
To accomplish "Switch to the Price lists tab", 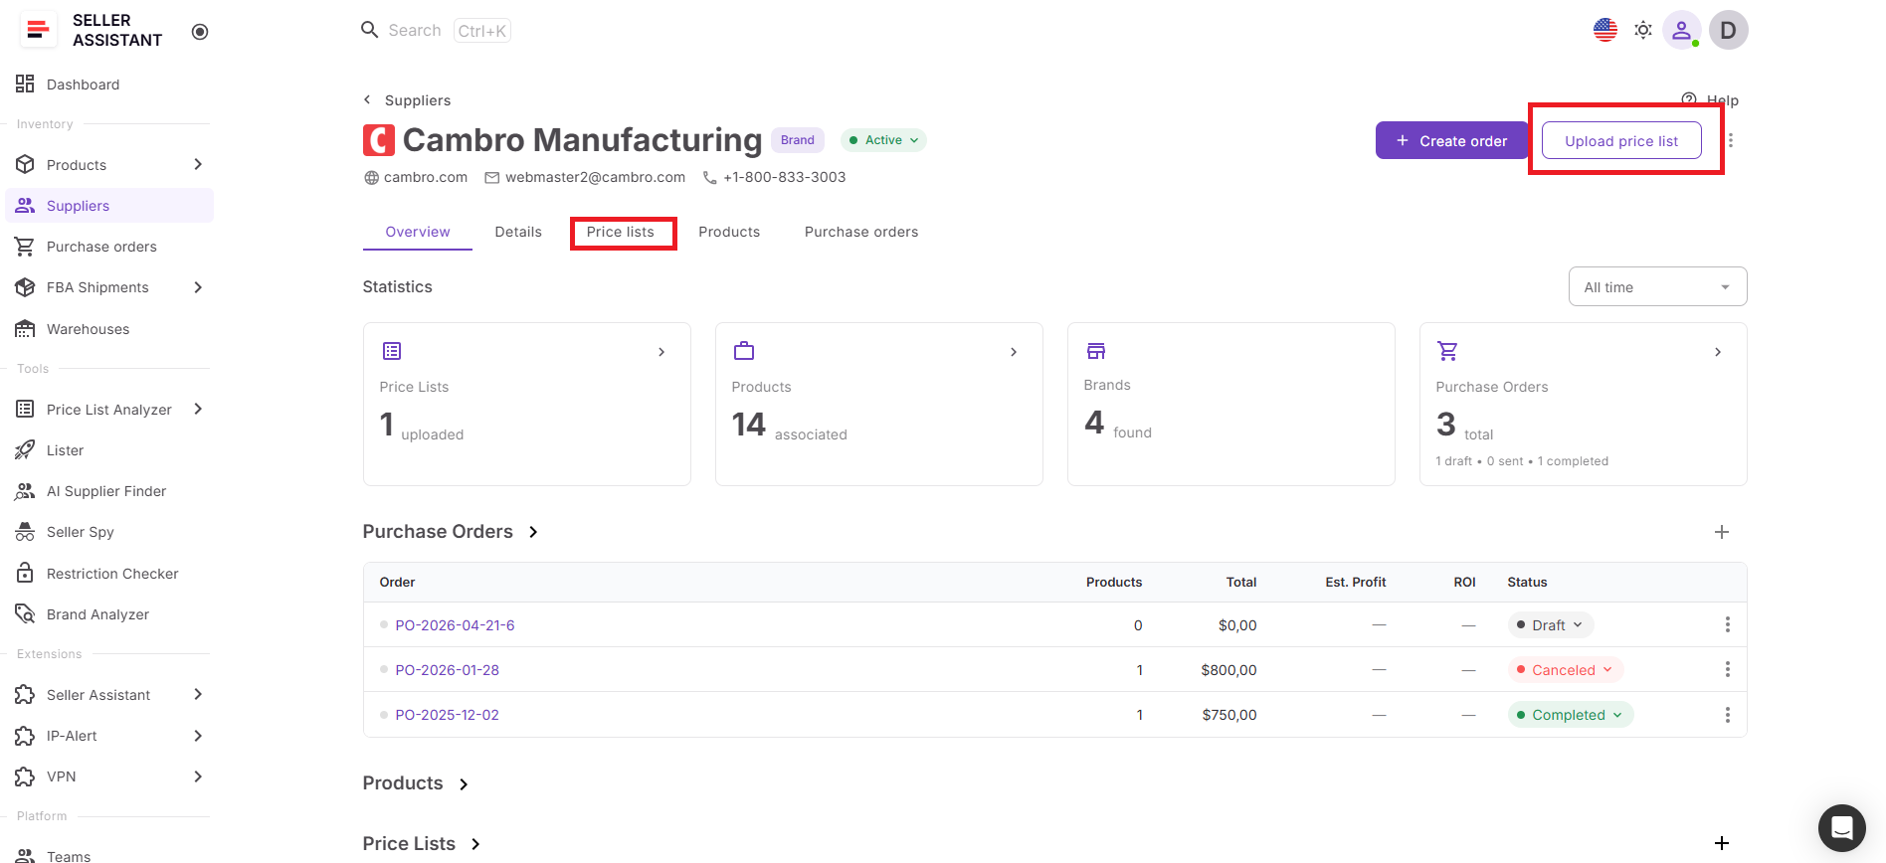I will (621, 232).
